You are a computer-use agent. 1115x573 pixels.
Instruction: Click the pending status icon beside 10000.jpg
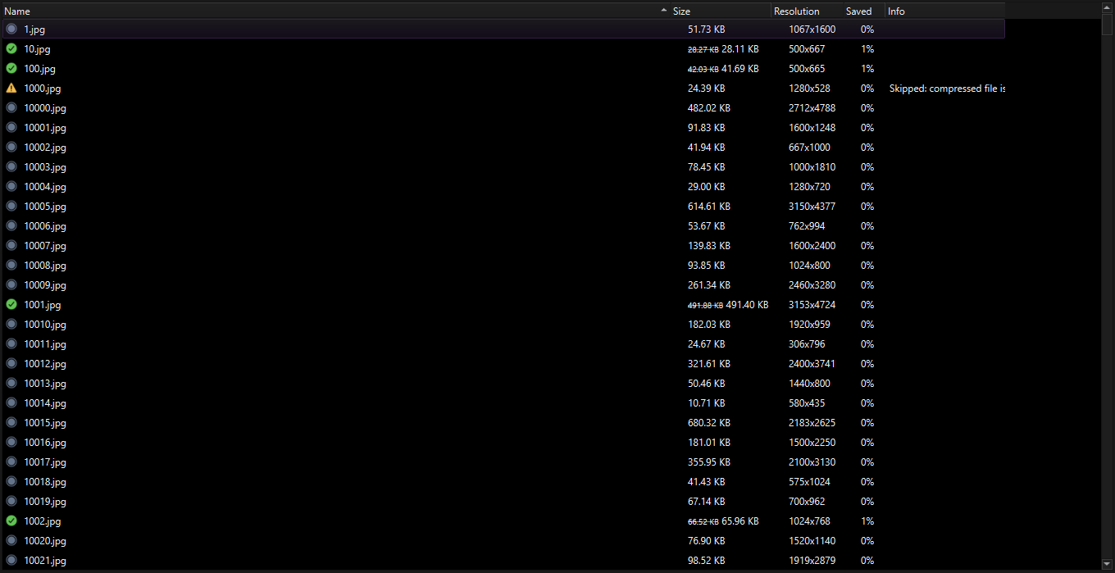pyautogui.click(x=11, y=107)
